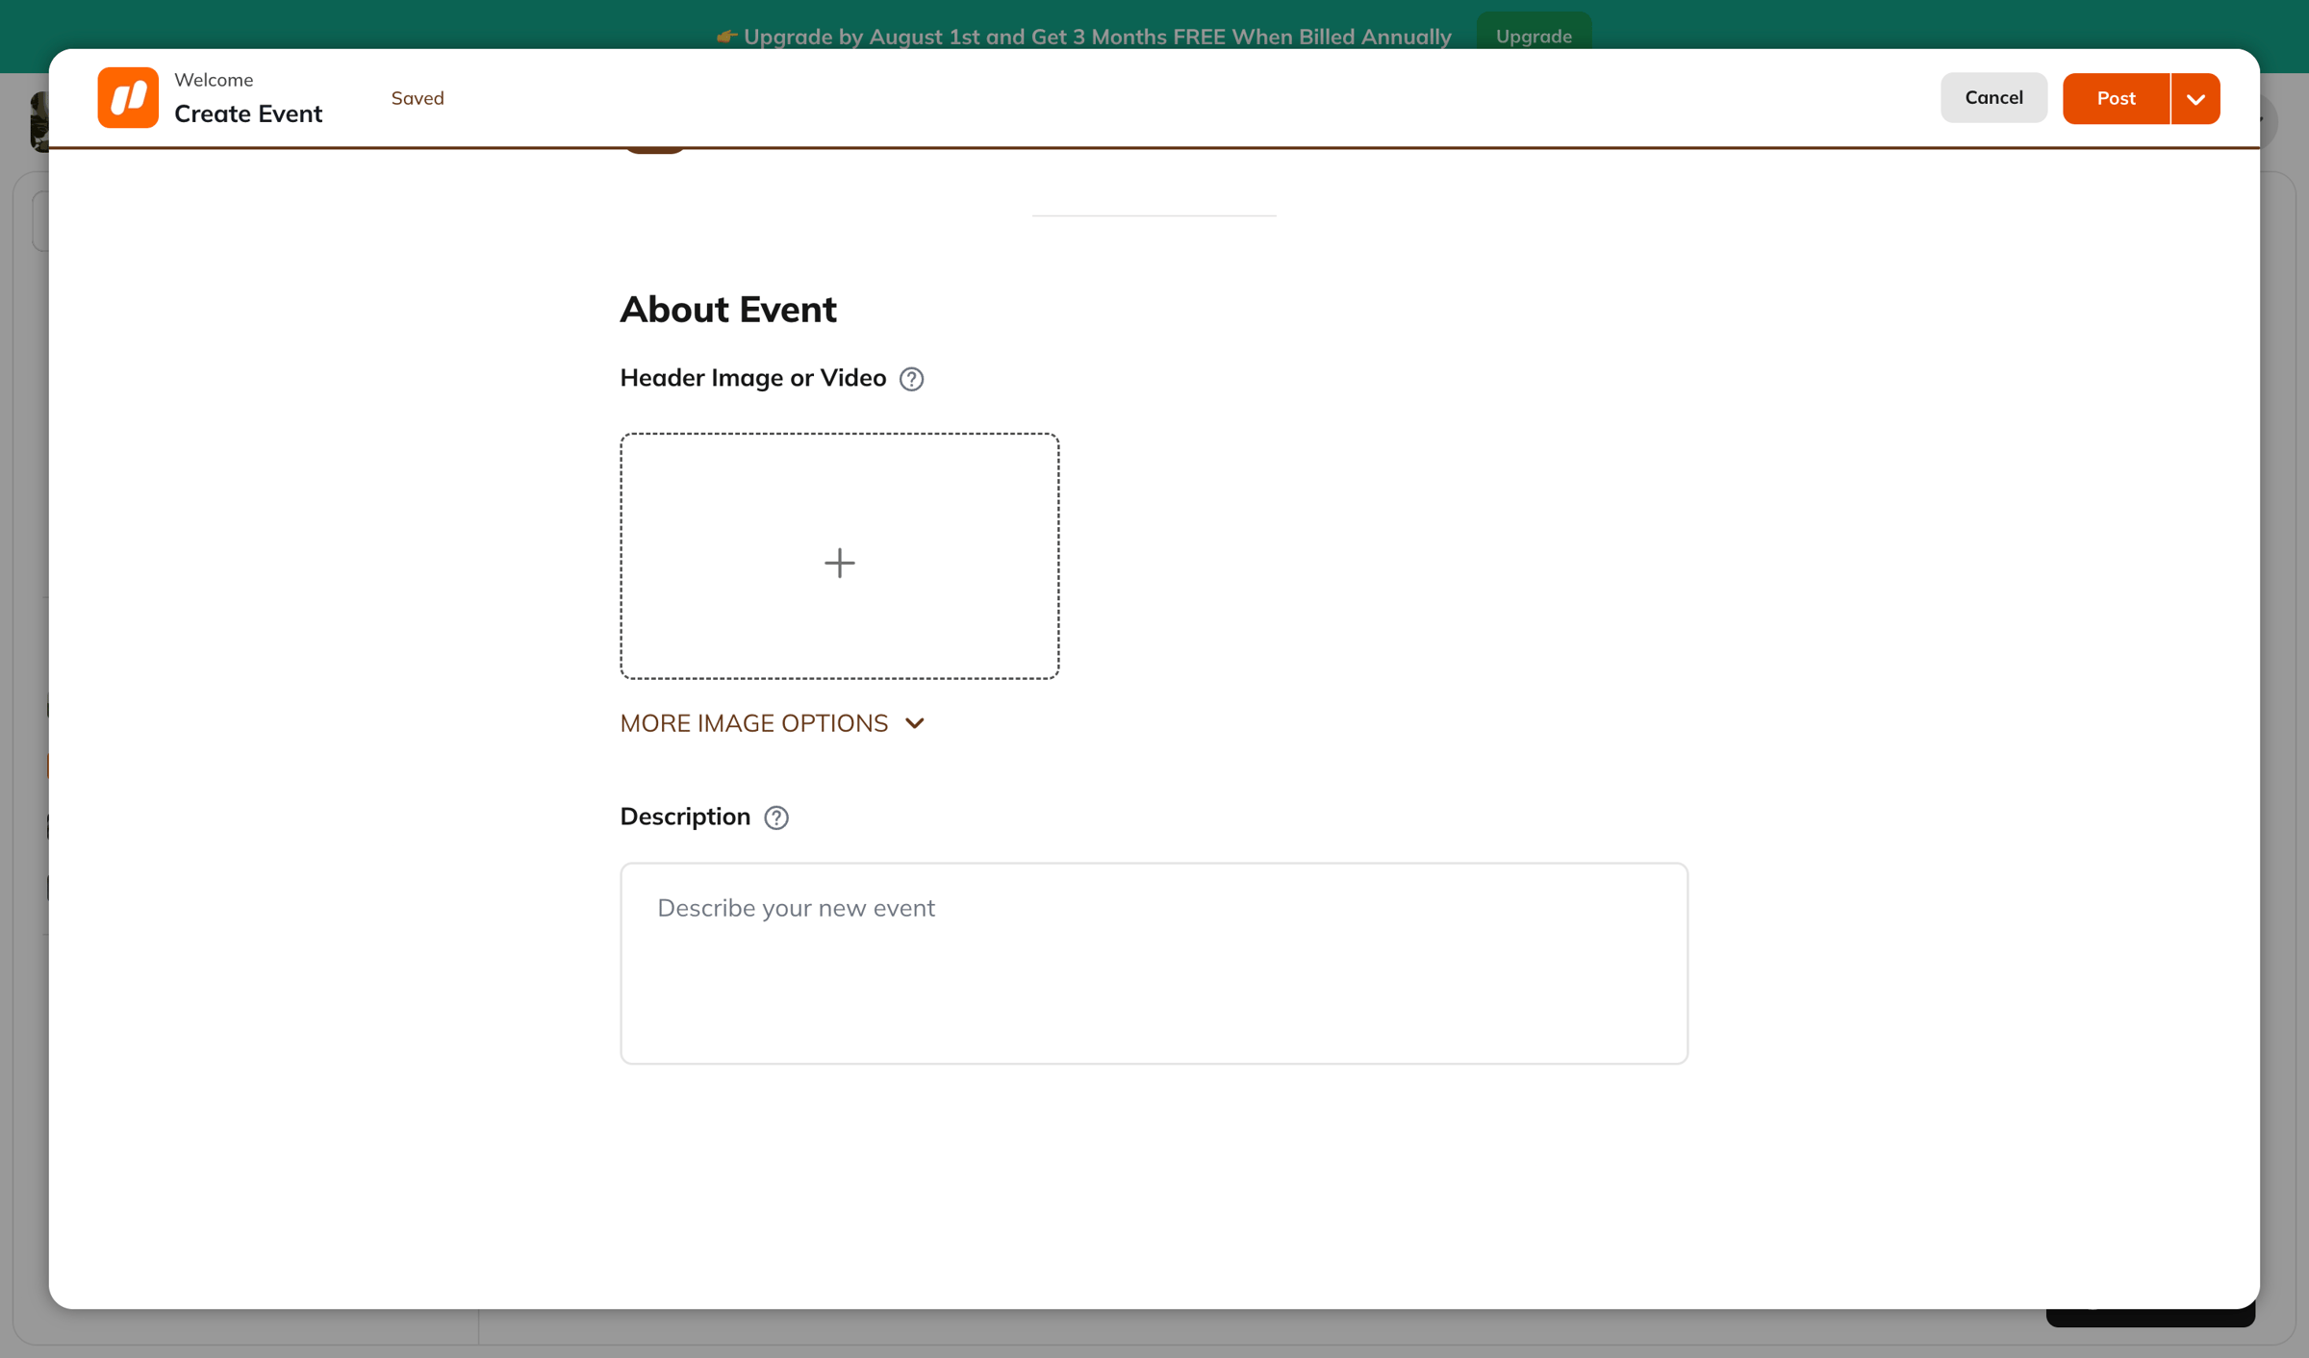Click the Cancel button
The height and width of the screenshot is (1358, 2309).
tap(1993, 98)
